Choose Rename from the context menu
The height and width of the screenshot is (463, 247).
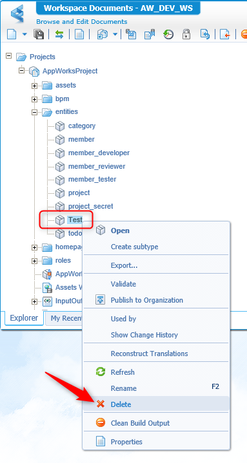tap(156, 388)
